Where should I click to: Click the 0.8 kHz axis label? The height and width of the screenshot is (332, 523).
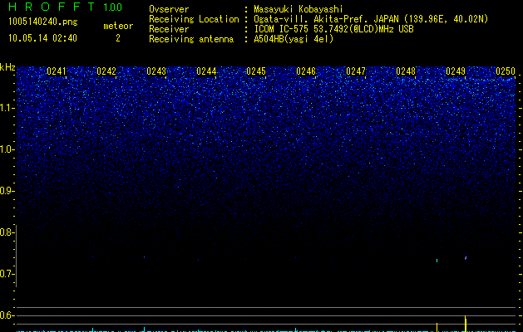[7, 232]
